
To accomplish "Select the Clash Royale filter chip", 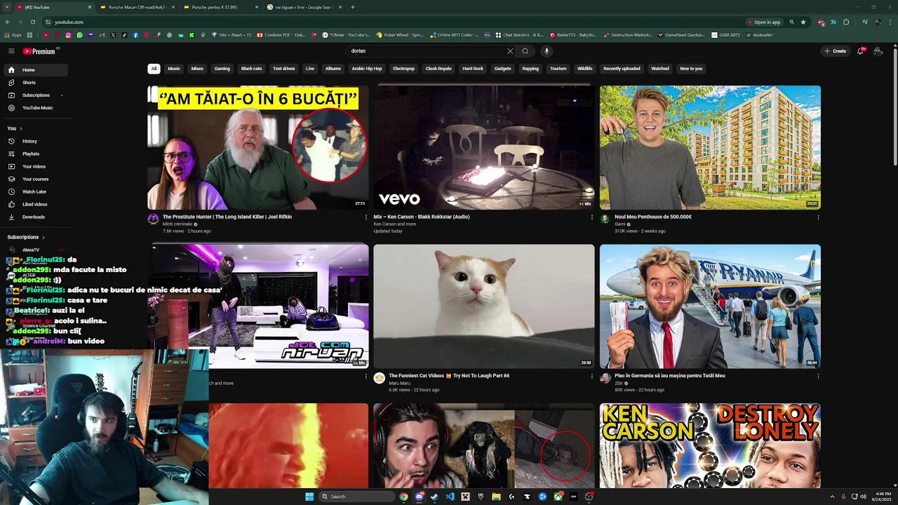I will 438,69.
